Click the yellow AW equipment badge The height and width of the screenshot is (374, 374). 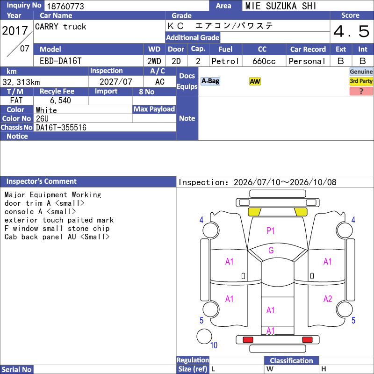pos(255,81)
